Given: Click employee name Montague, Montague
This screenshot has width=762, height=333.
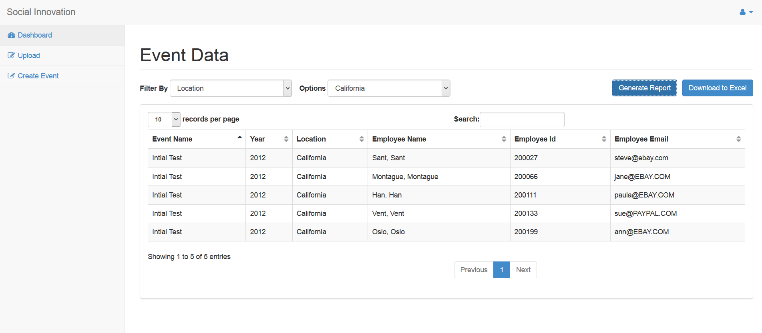Looking at the screenshot, I should pyautogui.click(x=405, y=177).
